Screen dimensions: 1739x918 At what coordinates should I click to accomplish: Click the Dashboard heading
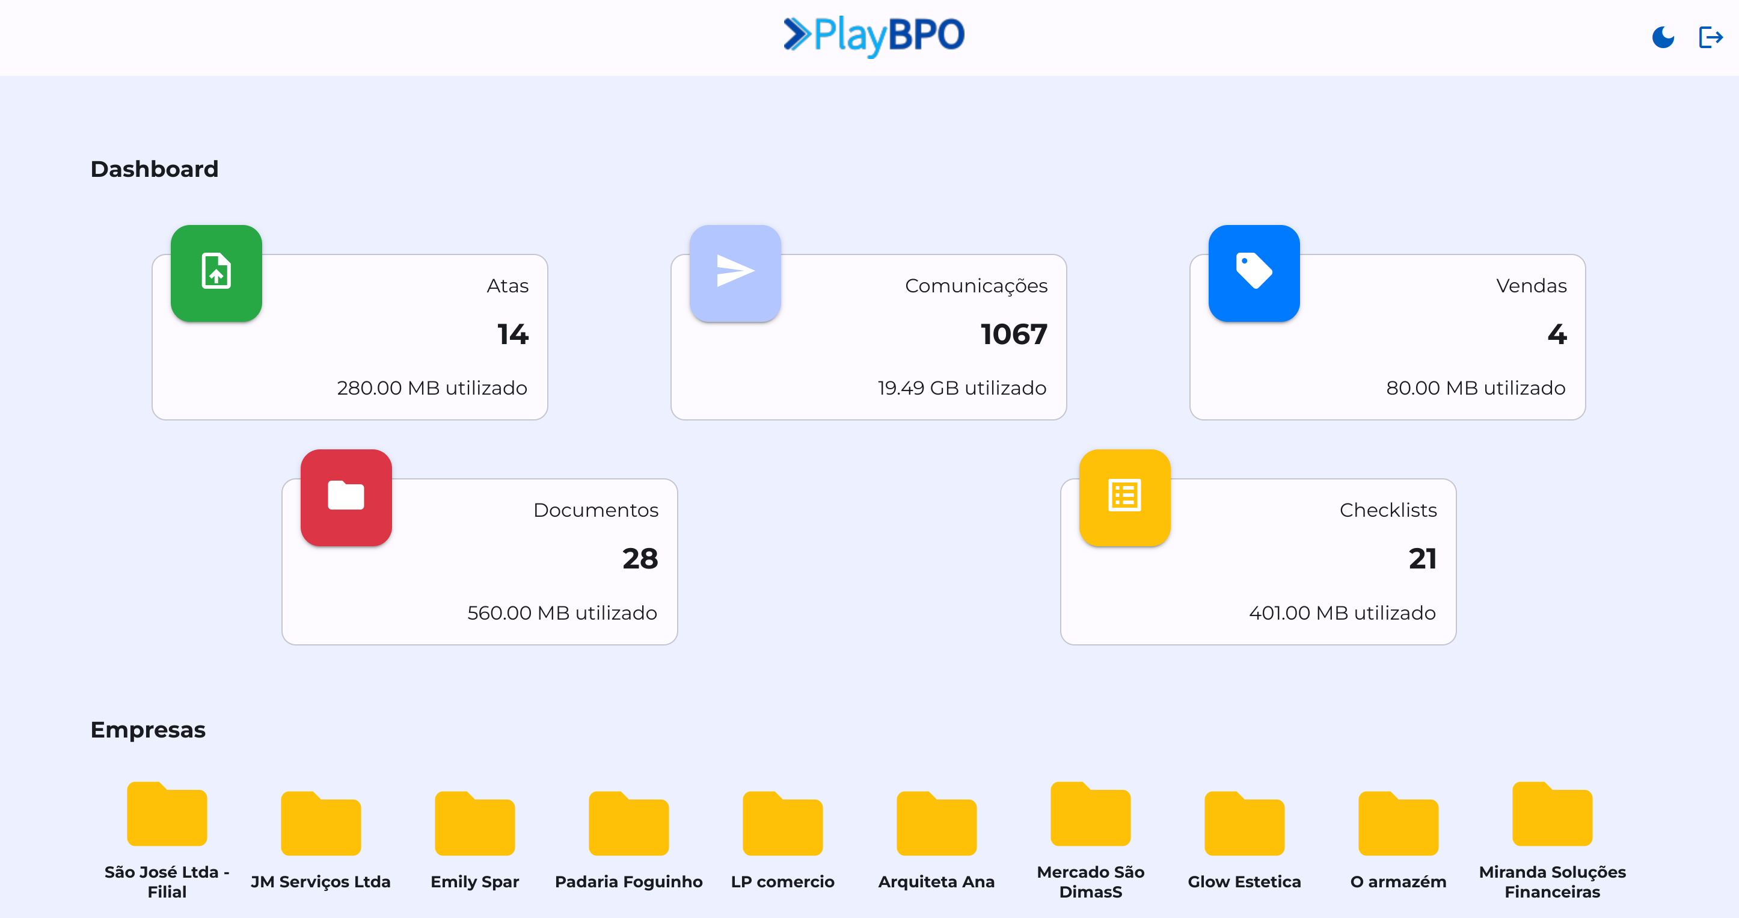pos(155,169)
